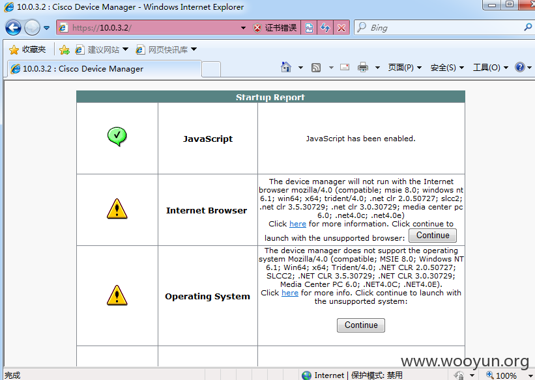Click the 'JavaScript' row label
The width and height of the screenshot is (535, 380).
pos(207,139)
